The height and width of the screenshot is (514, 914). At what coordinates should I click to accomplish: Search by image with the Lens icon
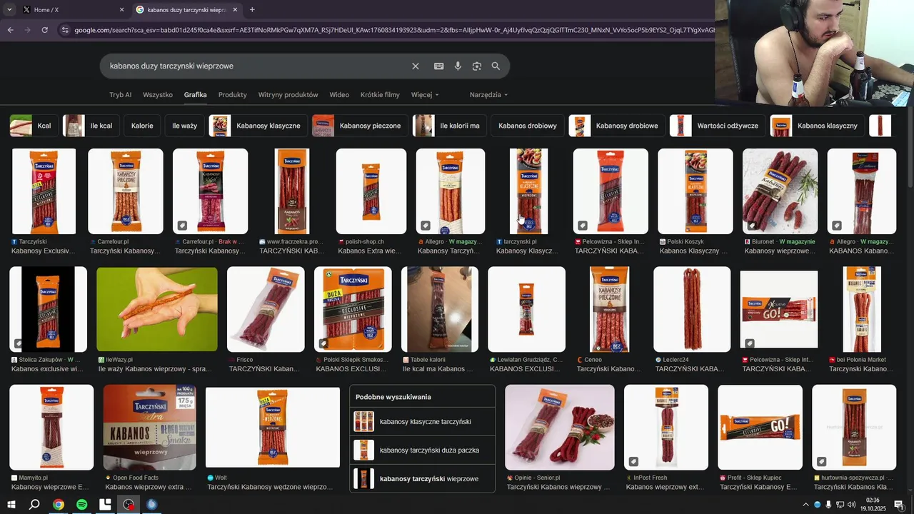coord(477,66)
